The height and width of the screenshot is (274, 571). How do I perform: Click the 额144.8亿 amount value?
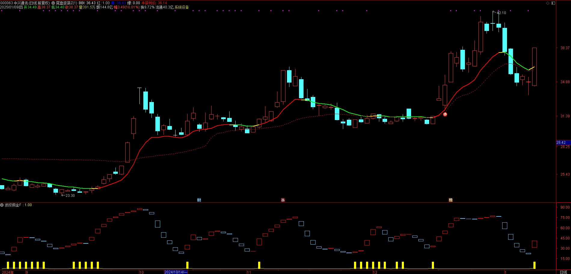pyautogui.click(x=105, y=7)
